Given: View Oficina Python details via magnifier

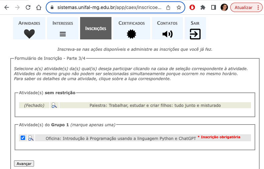Looking at the screenshot, I should click(x=31, y=138).
